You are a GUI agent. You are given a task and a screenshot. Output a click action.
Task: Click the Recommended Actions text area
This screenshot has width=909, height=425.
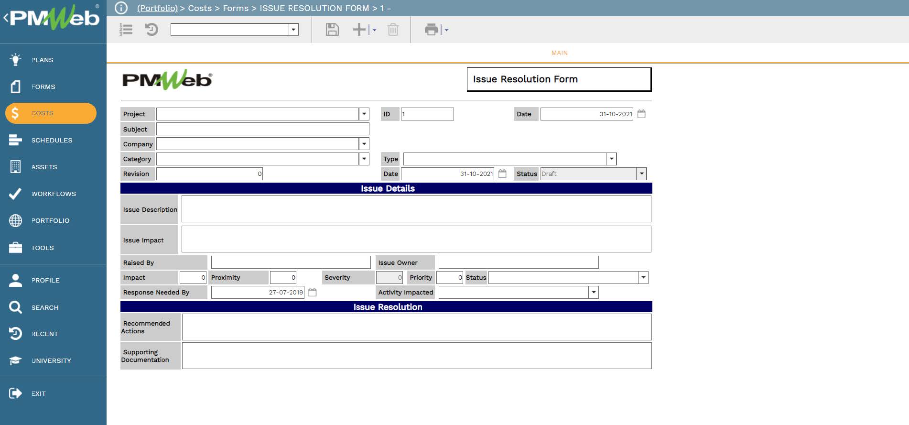417,327
